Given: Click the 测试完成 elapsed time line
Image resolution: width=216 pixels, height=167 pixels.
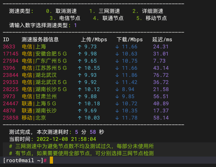Looking at the screenshot, I should coord(57,132).
